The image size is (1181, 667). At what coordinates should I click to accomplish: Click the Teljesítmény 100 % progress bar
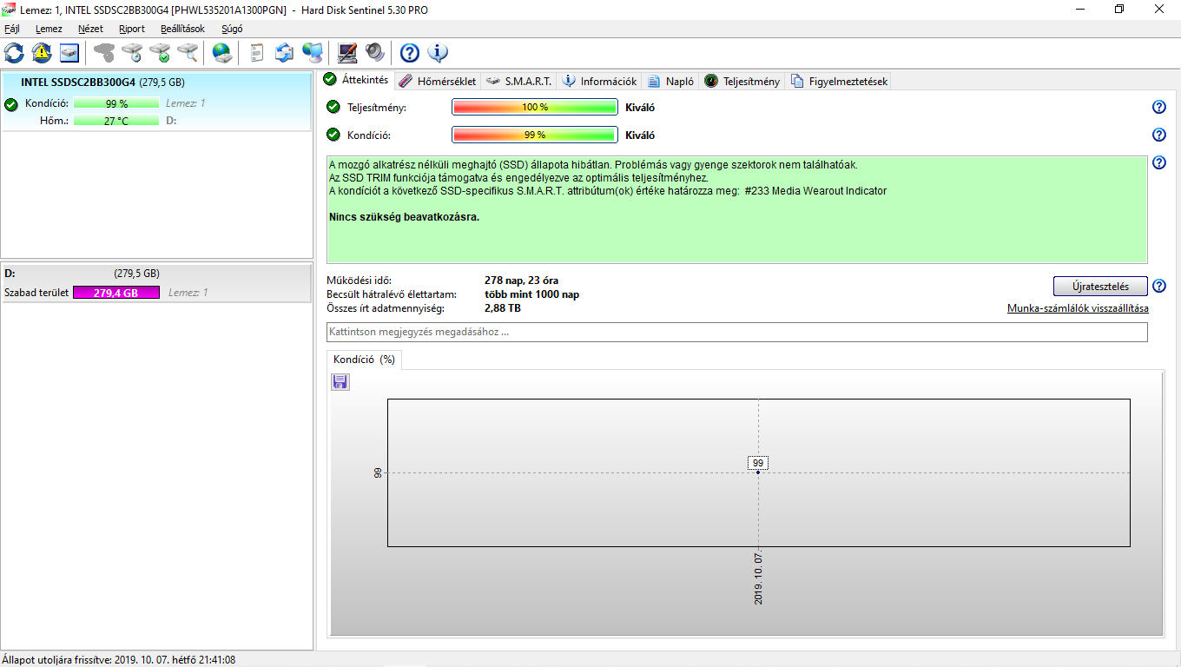click(535, 107)
